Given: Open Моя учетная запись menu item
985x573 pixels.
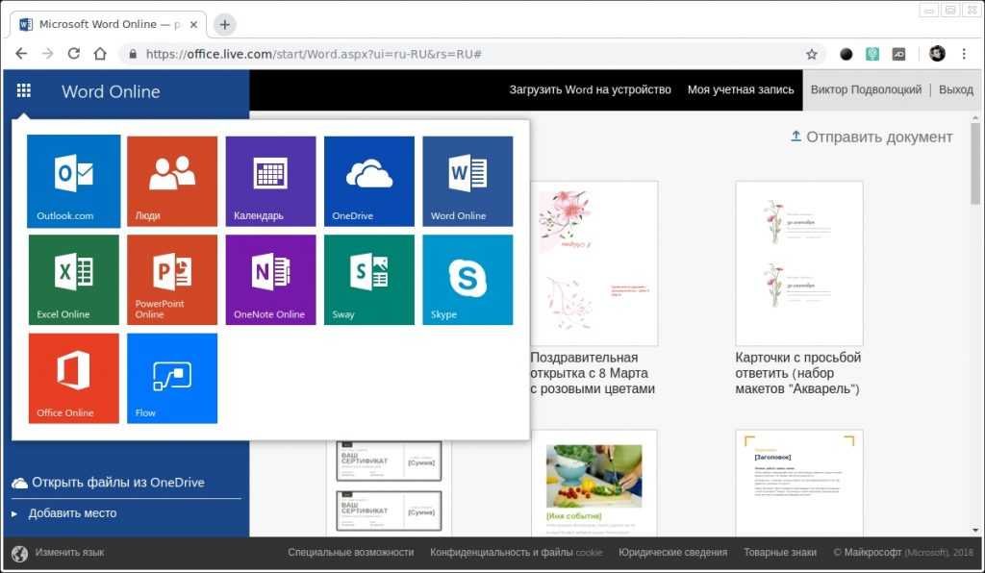Looking at the screenshot, I should pos(741,89).
